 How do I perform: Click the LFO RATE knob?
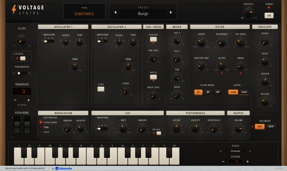[x=123, y=128]
